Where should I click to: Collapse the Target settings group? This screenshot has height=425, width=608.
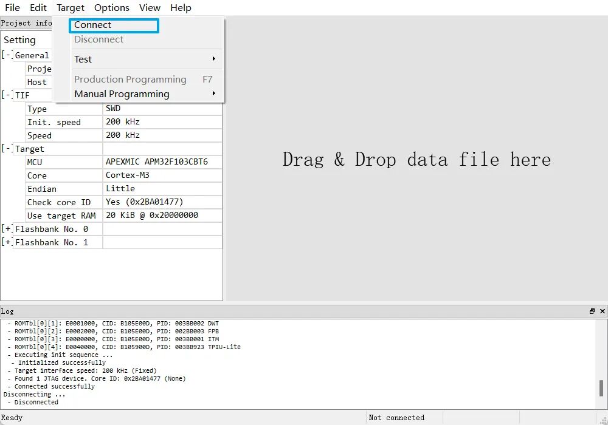click(7, 149)
